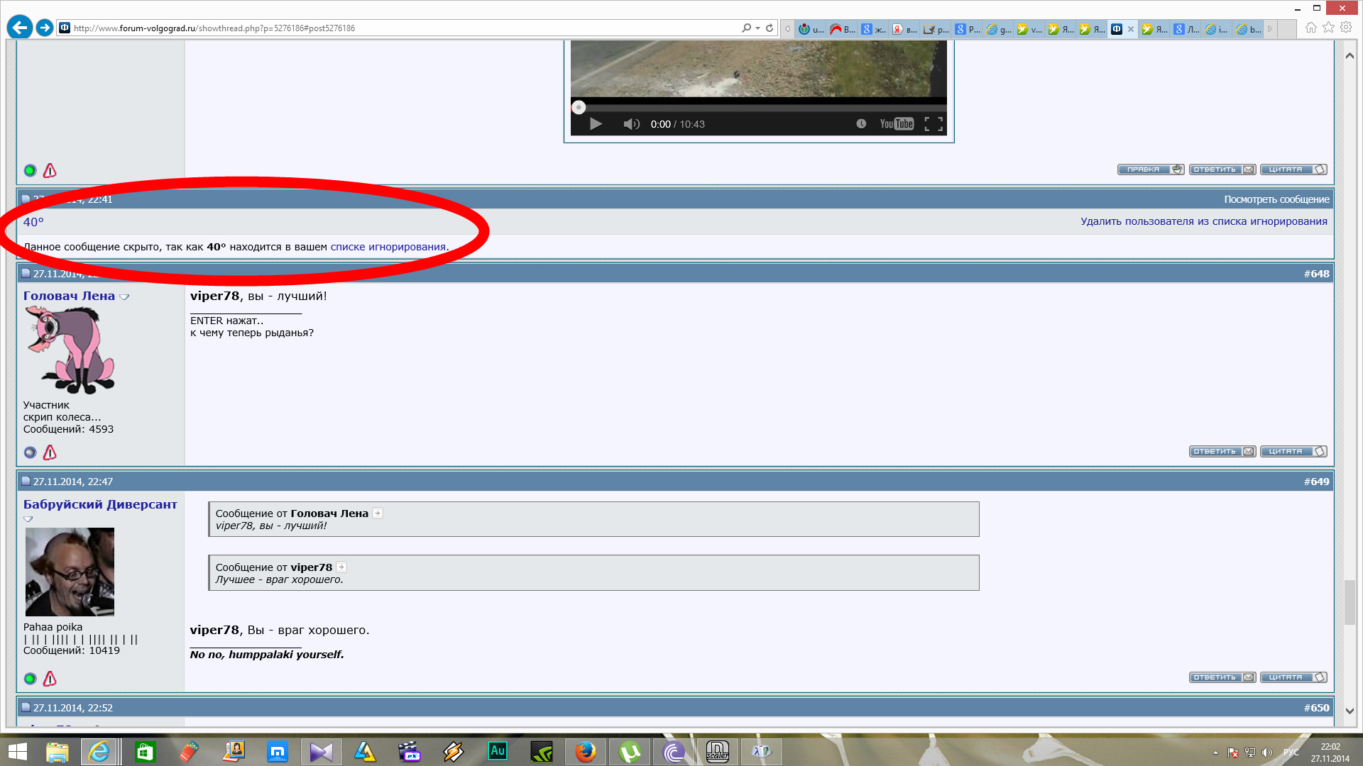The height and width of the screenshot is (766, 1363).
Task: Click post number #648 link
Action: 1316,274
